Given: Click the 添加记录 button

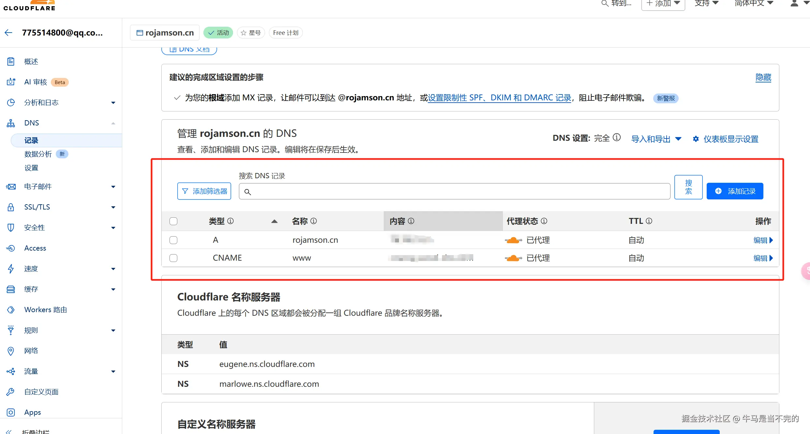Looking at the screenshot, I should 735,191.
